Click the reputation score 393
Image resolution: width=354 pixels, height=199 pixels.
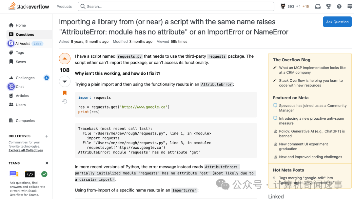click(x=291, y=7)
